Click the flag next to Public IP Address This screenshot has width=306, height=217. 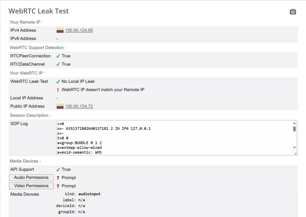60,106
